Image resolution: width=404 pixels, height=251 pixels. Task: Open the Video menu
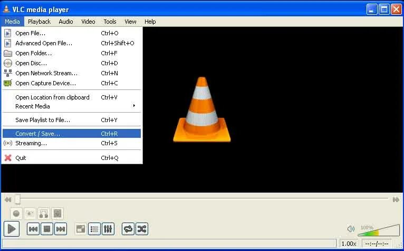[x=88, y=22]
